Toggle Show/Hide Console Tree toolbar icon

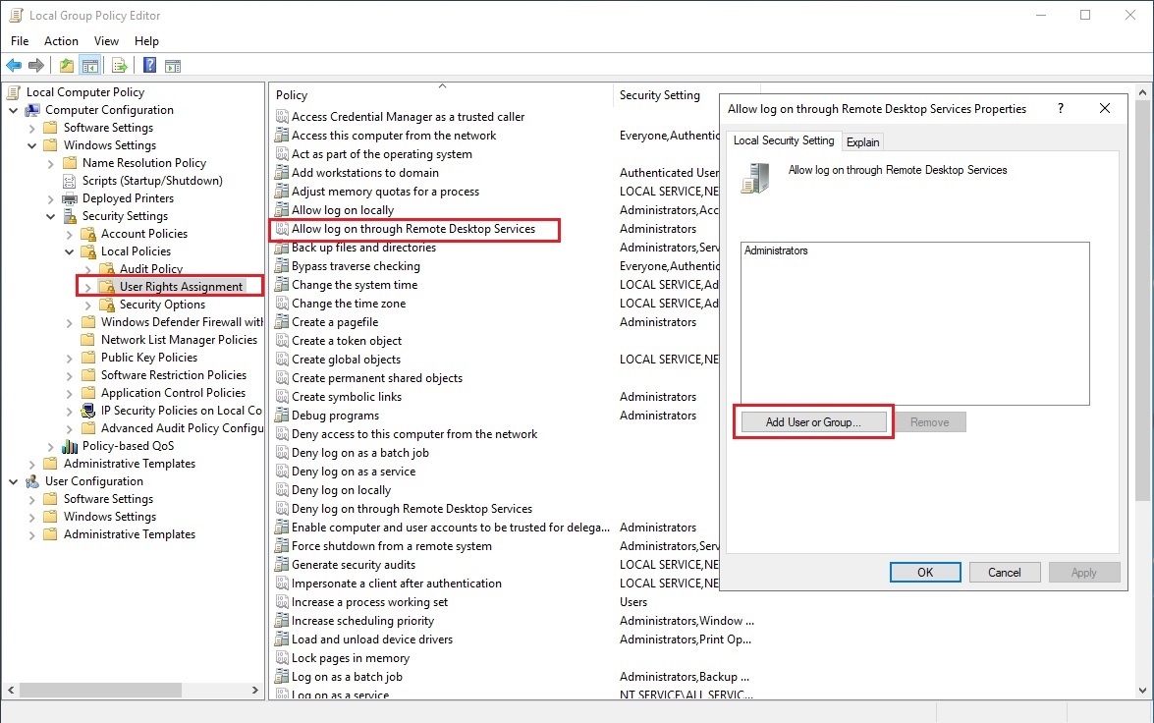click(x=89, y=66)
